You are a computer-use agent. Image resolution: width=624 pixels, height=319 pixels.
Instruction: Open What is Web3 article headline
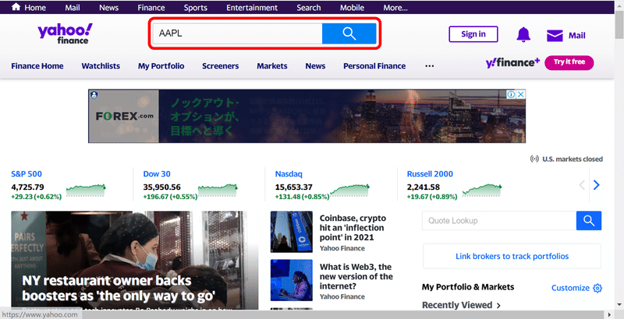pyautogui.click(x=356, y=276)
